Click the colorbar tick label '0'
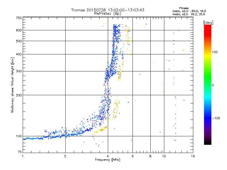Screen dimensions: 227x170 click(x=213, y=85)
